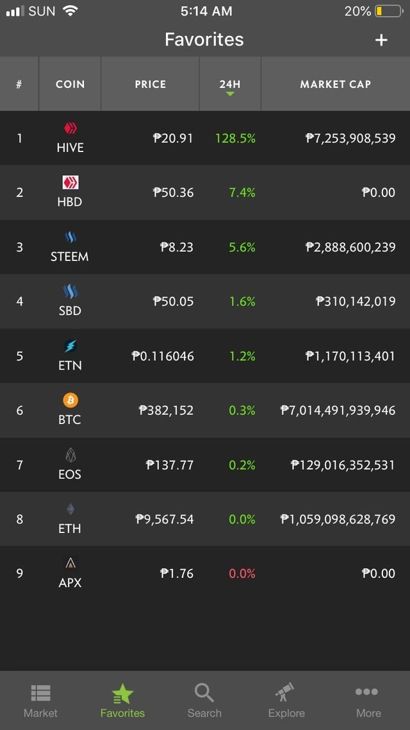Tap the Bitcoin orange logo
Image resolution: width=410 pixels, height=730 pixels.
click(70, 400)
